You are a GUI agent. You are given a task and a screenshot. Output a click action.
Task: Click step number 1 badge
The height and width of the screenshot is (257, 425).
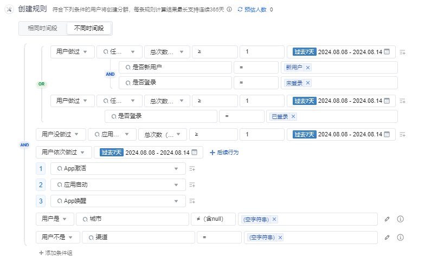click(x=41, y=169)
